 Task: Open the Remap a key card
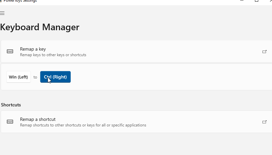click(x=136, y=52)
